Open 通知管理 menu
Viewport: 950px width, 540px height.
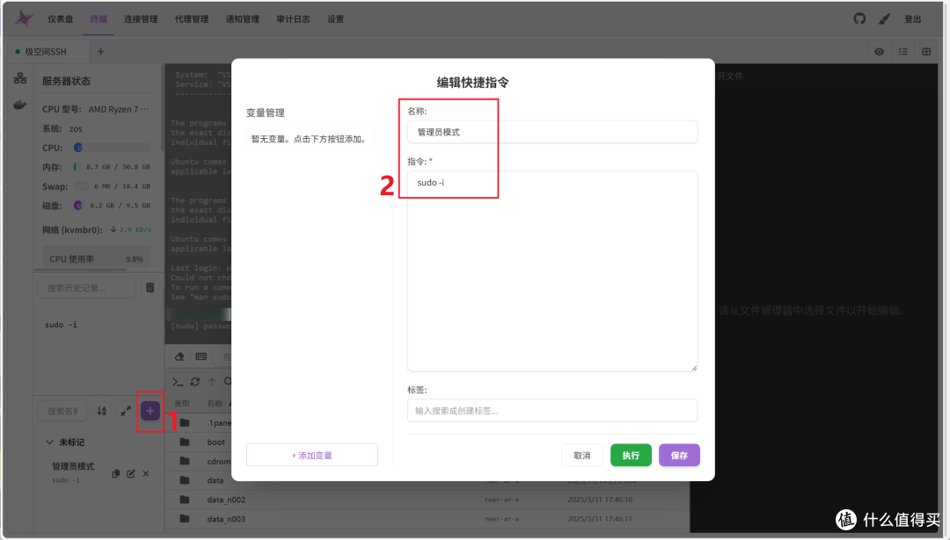pyautogui.click(x=243, y=18)
